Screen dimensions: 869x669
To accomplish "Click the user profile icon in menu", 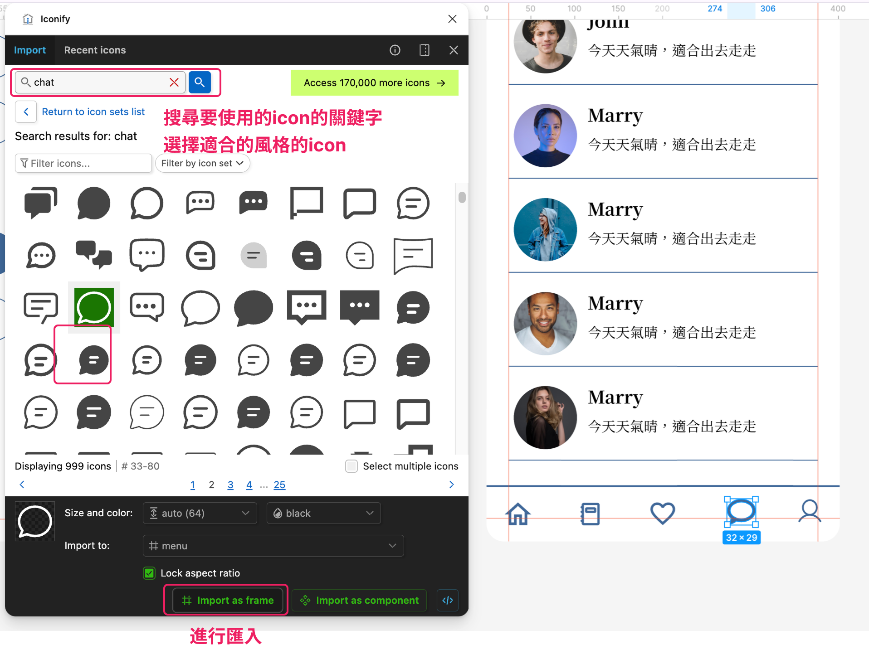I will point(810,512).
